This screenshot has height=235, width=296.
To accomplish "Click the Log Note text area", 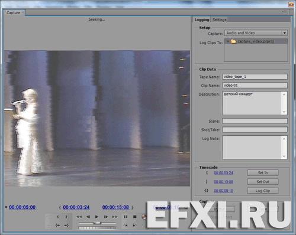I will coord(252,147).
